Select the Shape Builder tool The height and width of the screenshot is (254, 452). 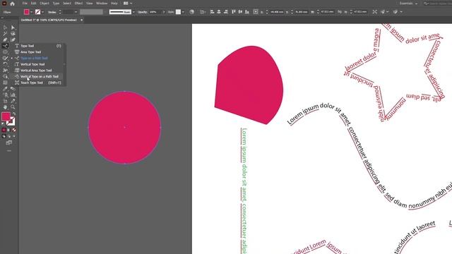[5, 76]
